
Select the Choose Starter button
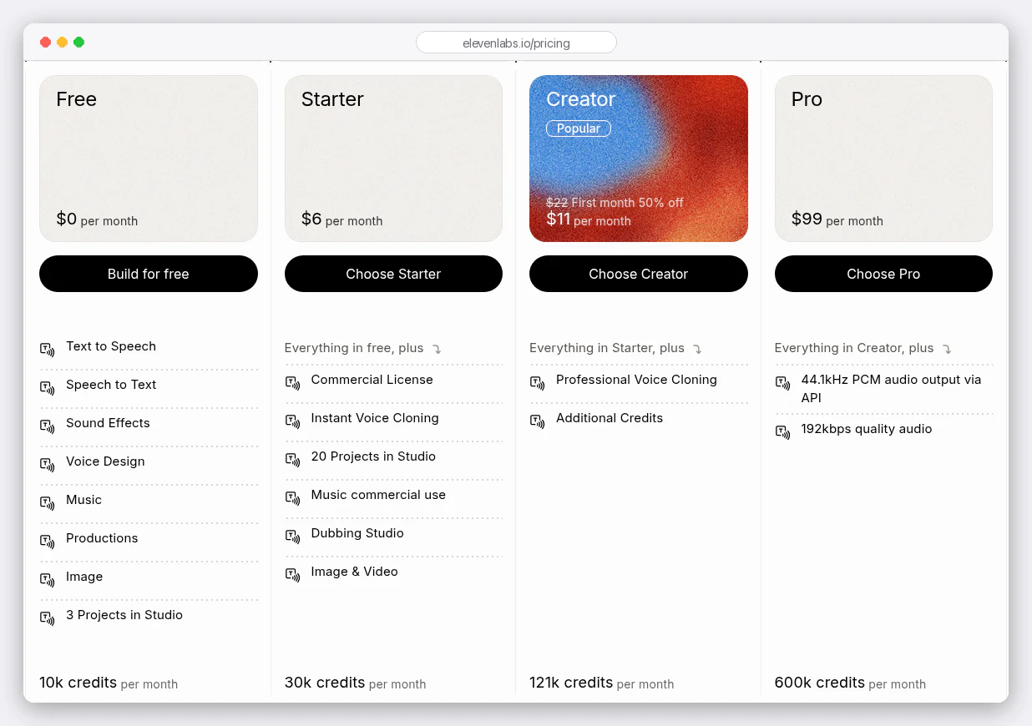(x=393, y=274)
